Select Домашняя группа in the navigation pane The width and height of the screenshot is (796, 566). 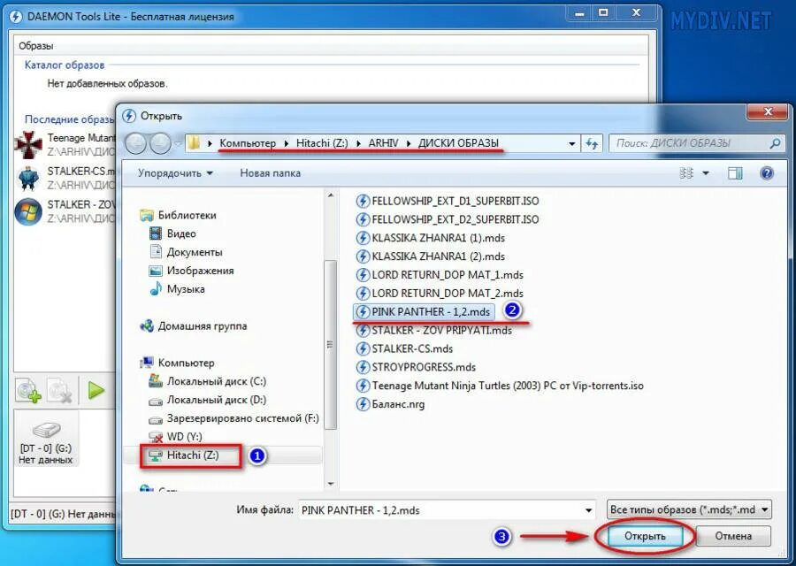194,326
